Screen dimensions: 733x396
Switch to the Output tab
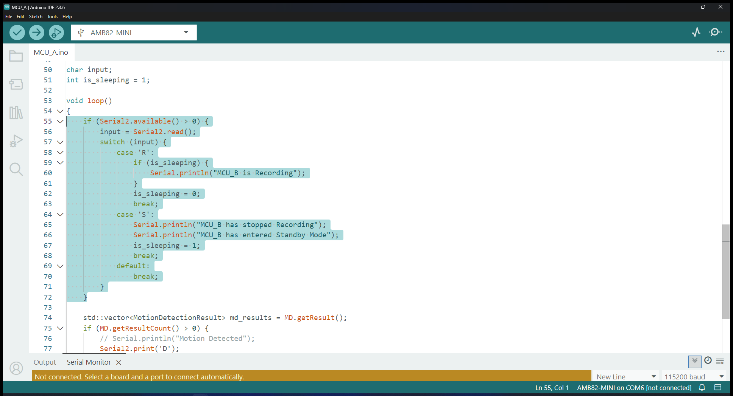click(x=45, y=362)
